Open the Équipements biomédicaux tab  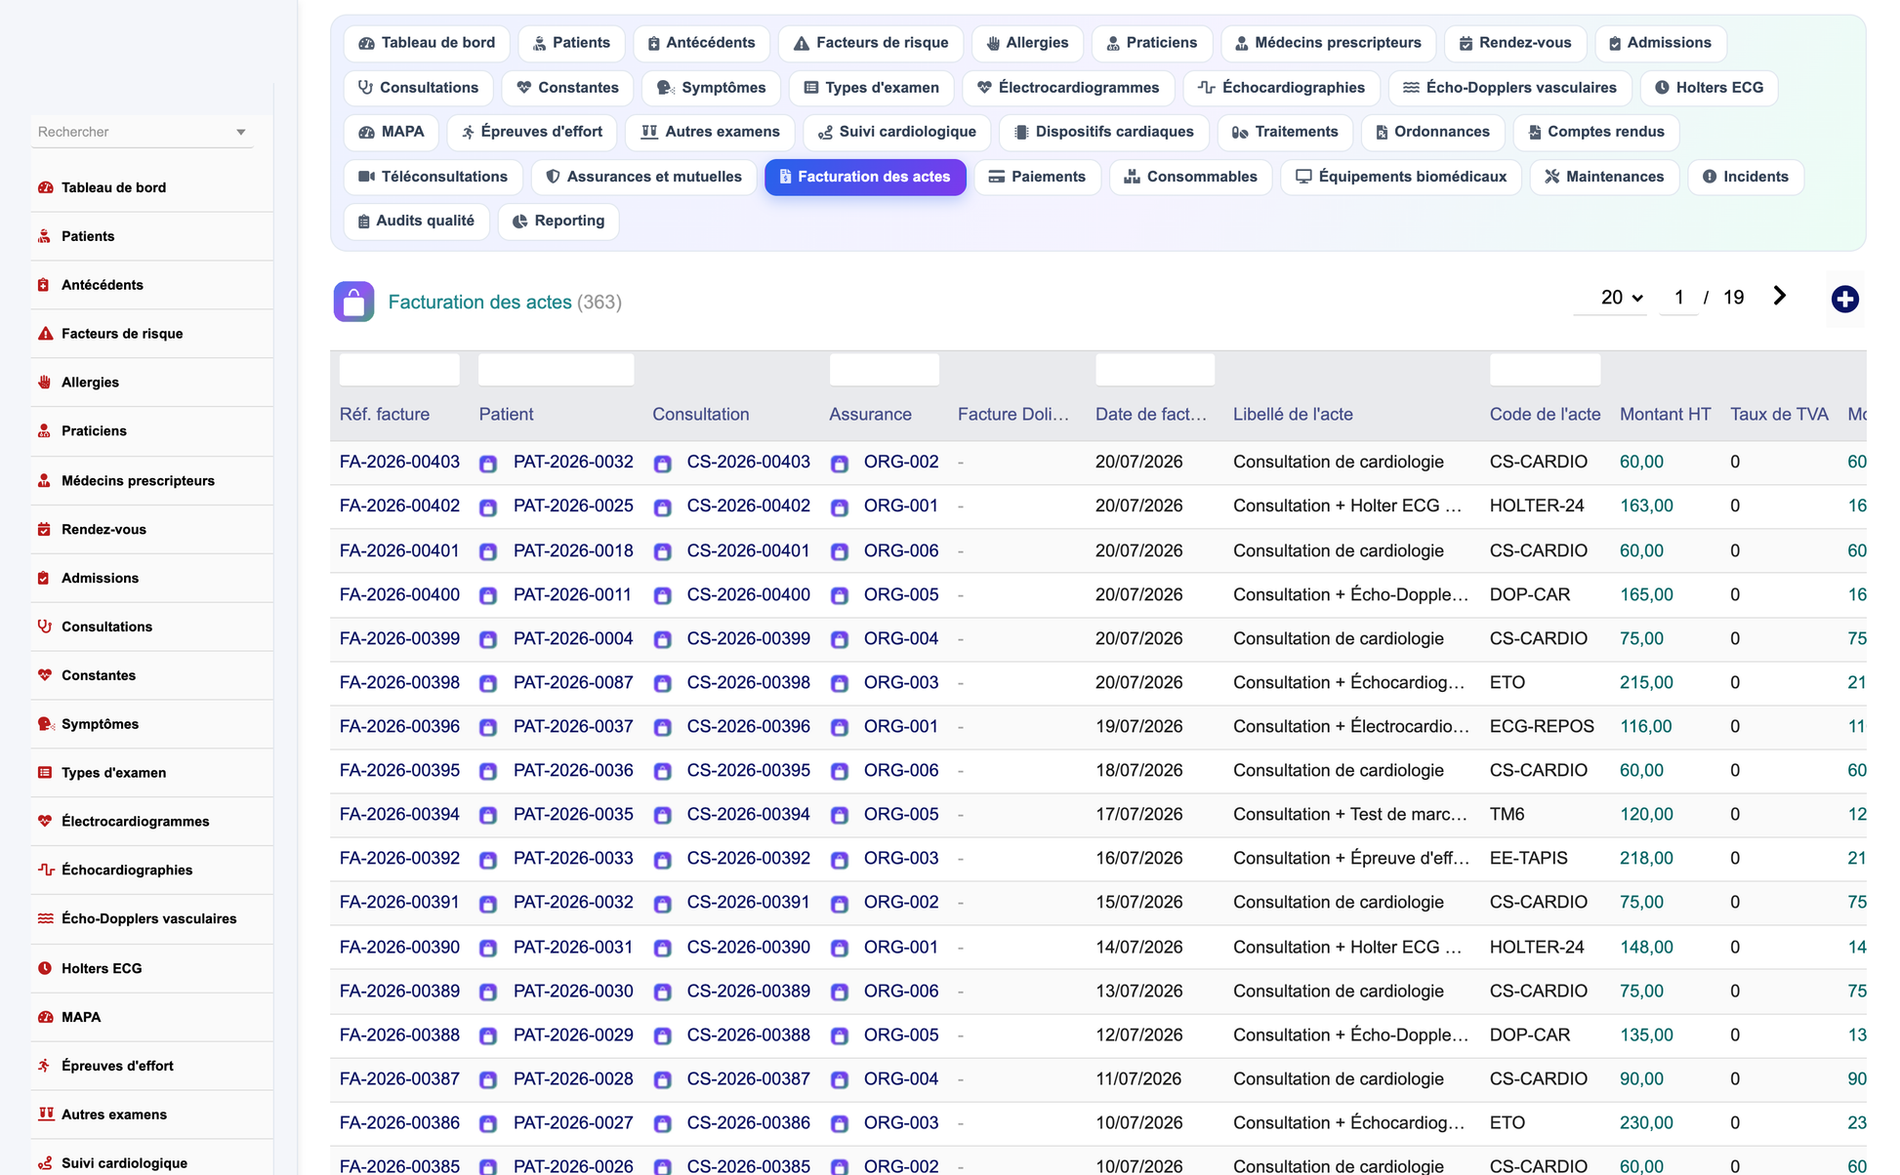pos(1400,177)
